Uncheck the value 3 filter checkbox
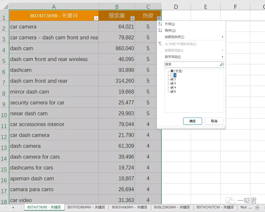Viewport: 265px width, 212px height. [x=172, y=83]
